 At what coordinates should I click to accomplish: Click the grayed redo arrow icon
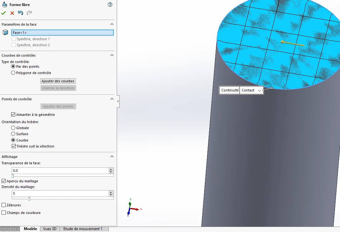click(29, 13)
